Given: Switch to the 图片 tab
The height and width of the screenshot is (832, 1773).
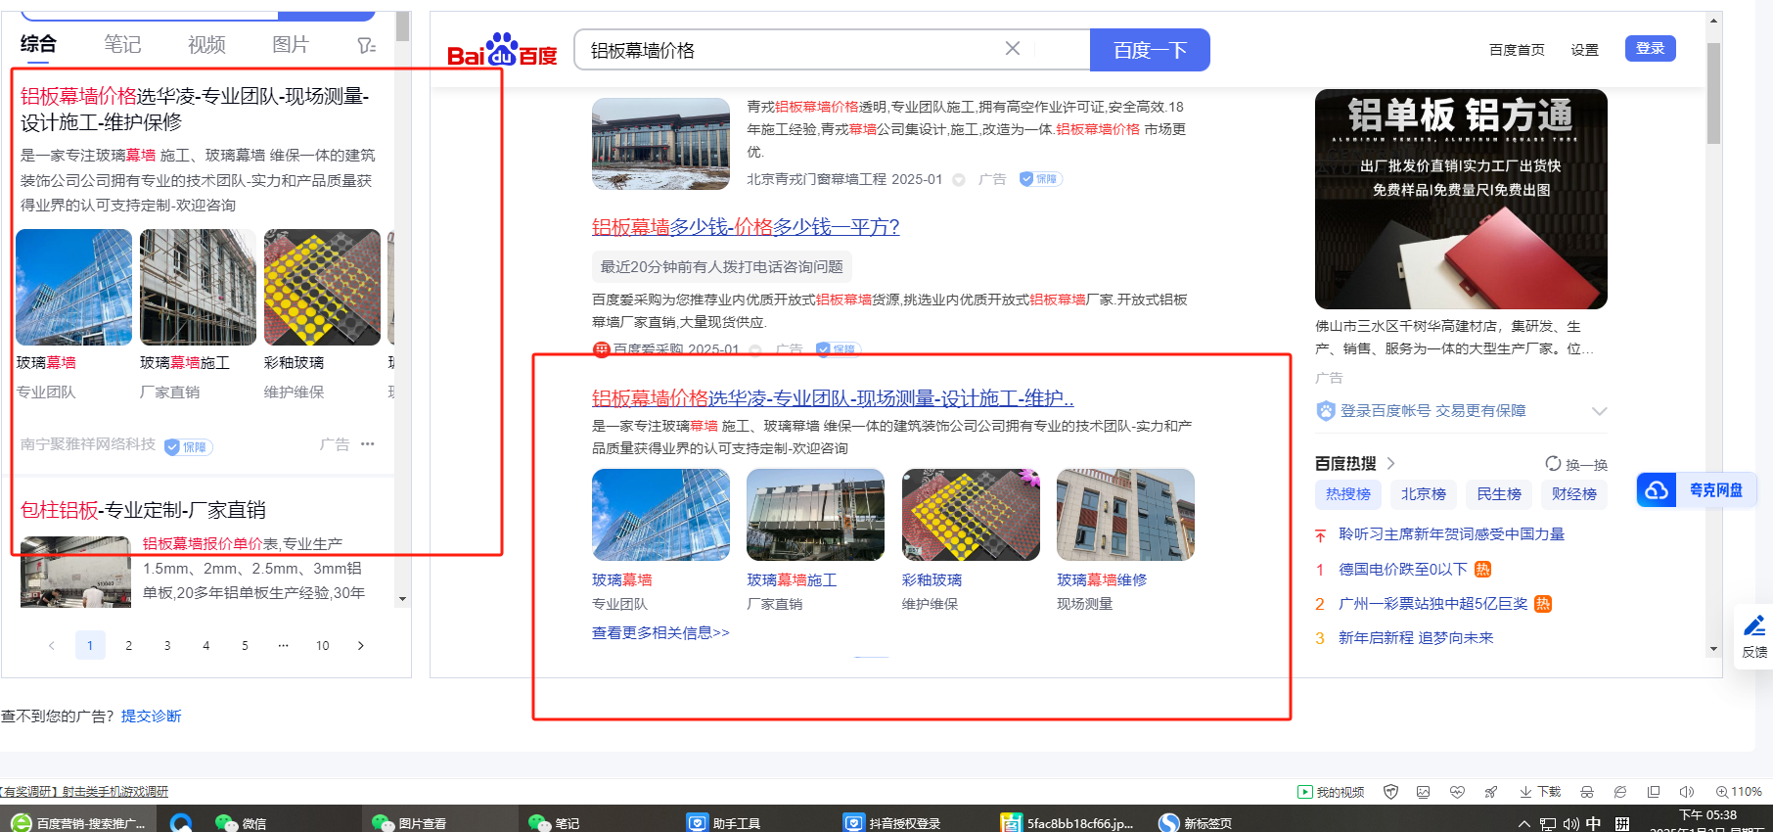Looking at the screenshot, I should tap(291, 44).
